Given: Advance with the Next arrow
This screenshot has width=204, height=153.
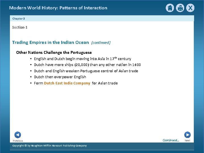Looking at the screenshot, I should coord(188,135).
